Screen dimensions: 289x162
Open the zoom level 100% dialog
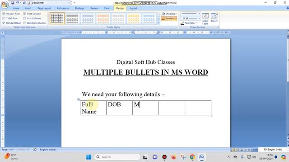click(x=255, y=150)
